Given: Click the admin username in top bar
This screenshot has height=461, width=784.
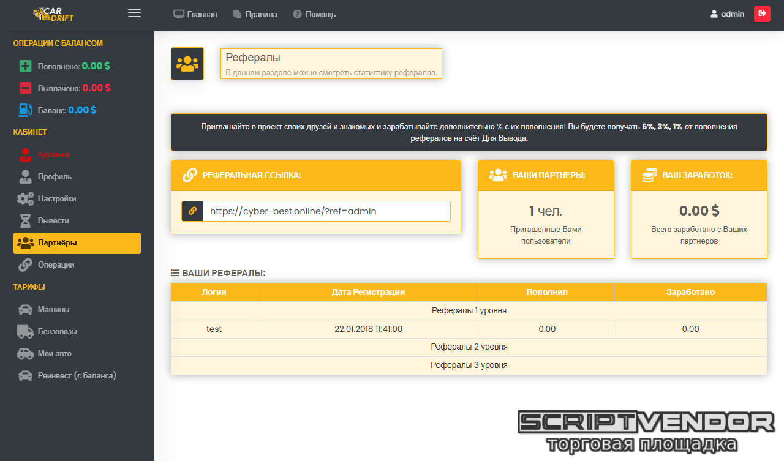Looking at the screenshot, I should pos(733,14).
